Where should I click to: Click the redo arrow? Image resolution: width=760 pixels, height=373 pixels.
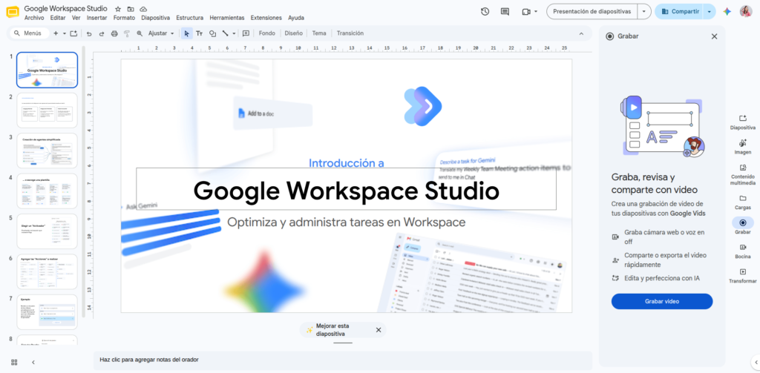click(x=101, y=33)
